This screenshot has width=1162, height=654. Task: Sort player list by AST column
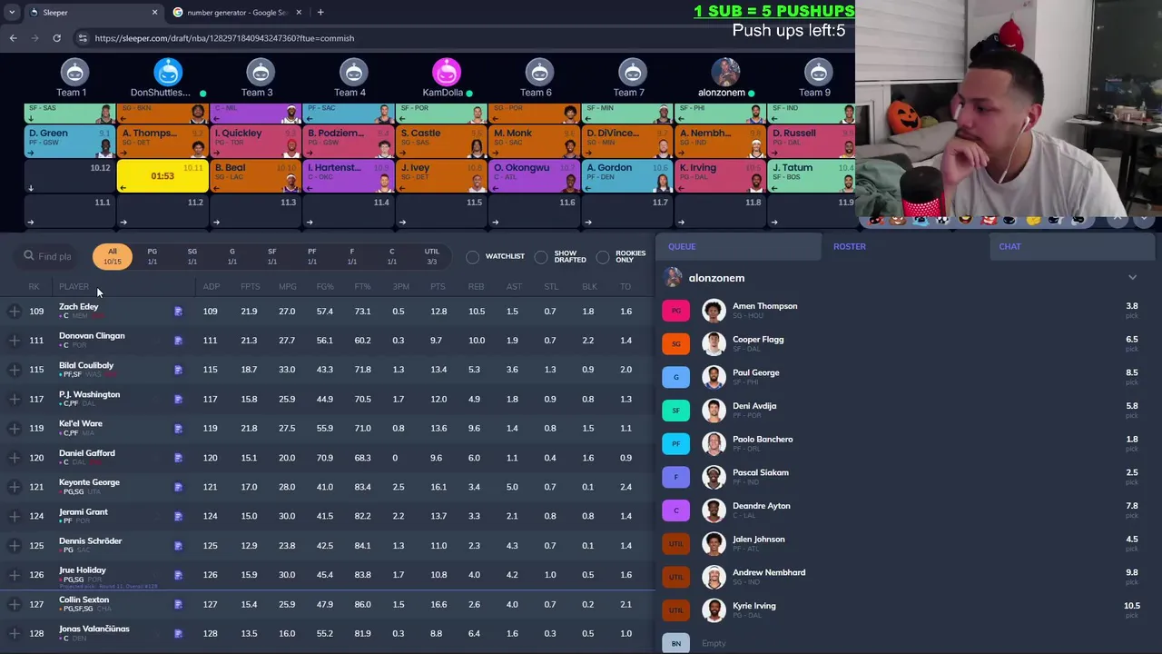514,287
